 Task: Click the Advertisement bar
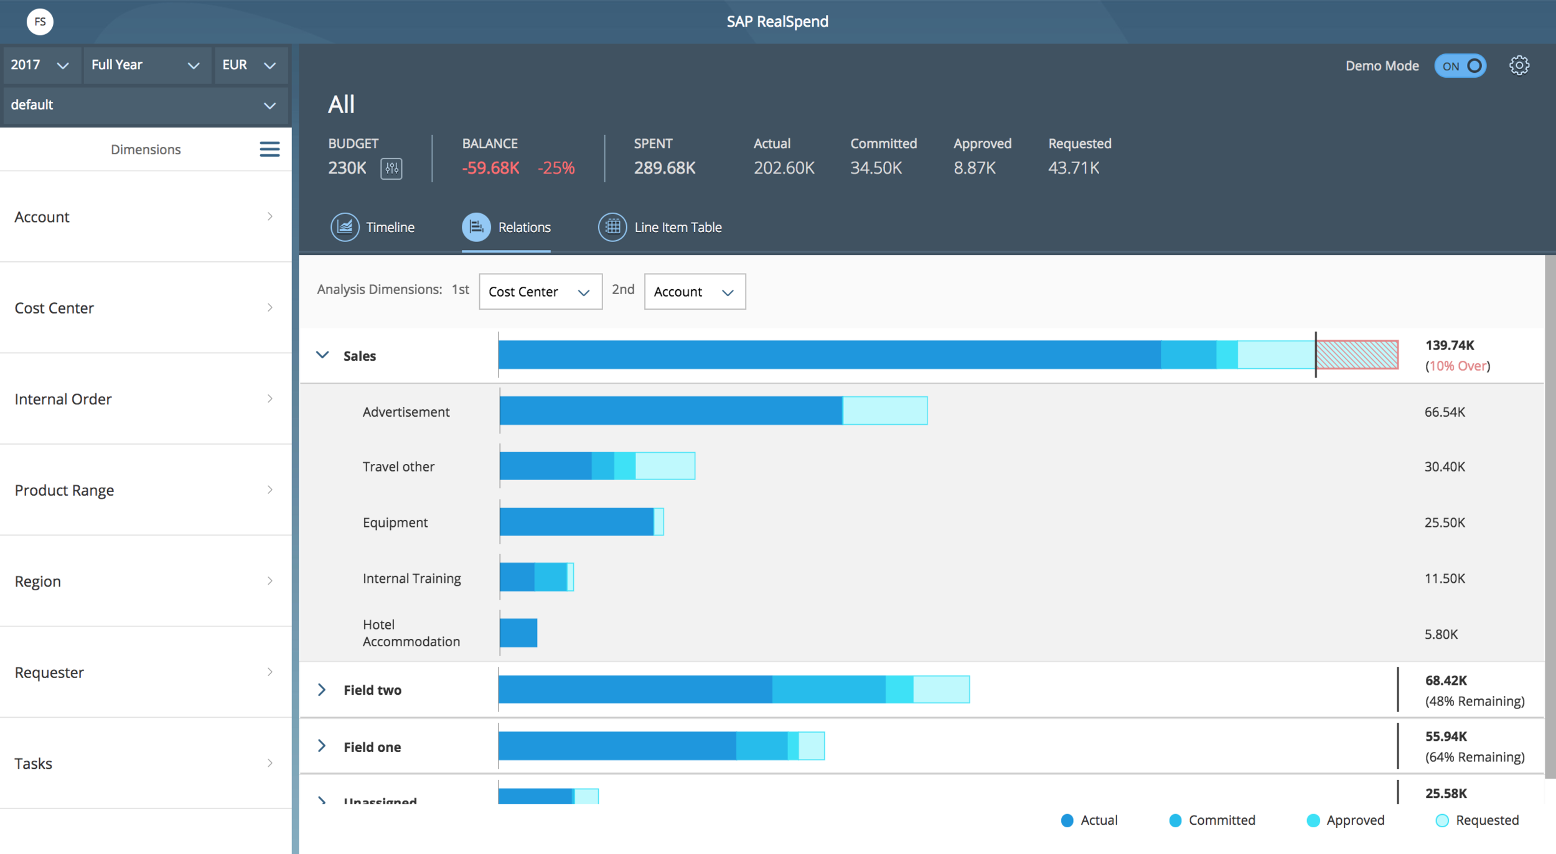[x=713, y=411]
